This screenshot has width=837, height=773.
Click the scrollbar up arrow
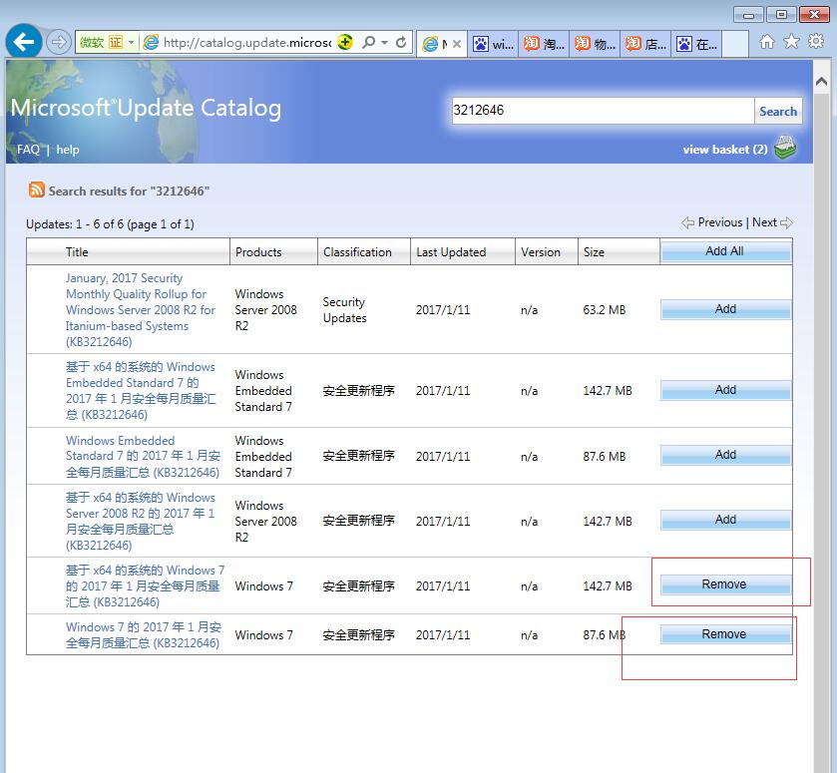[821, 81]
